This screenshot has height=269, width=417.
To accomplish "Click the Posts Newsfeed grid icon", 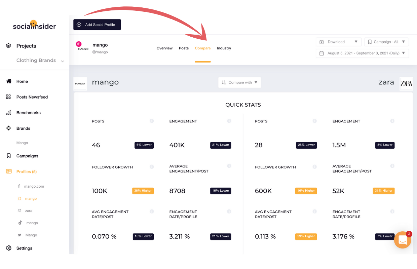I will pyautogui.click(x=9, y=97).
